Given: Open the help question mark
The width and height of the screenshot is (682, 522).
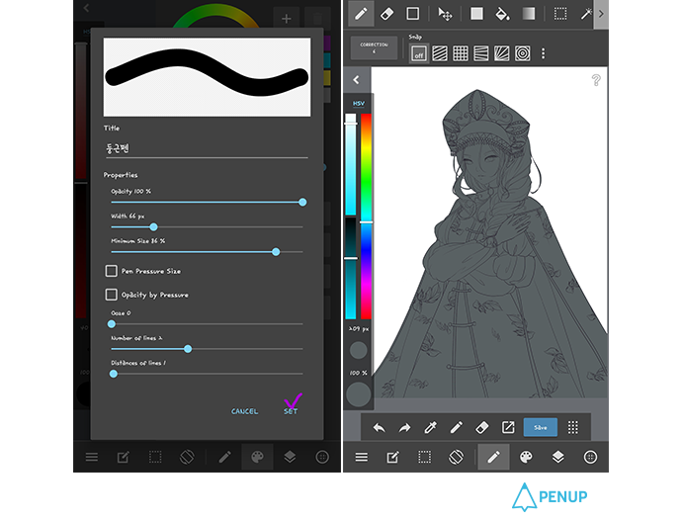Looking at the screenshot, I should (x=596, y=80).
